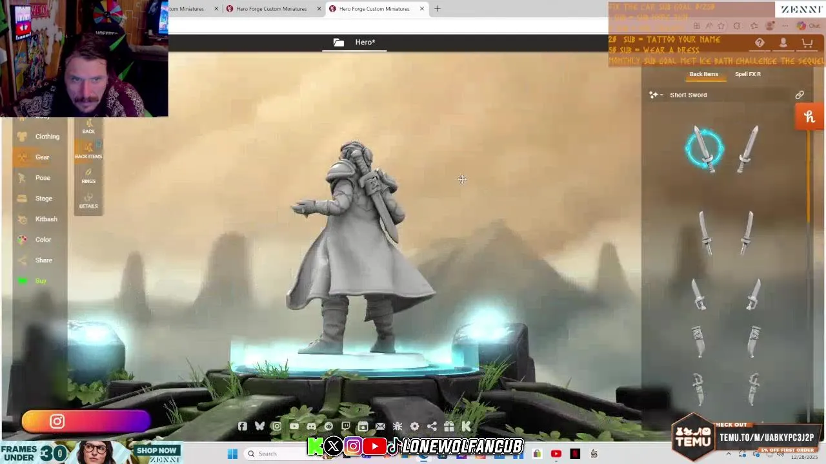The image size is (826, 464).
Task: Open the Hero* folder icon
Action: pos(338,43)
